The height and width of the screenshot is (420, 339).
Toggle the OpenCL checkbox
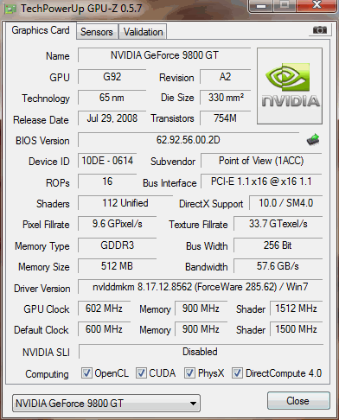click(86, 373)
